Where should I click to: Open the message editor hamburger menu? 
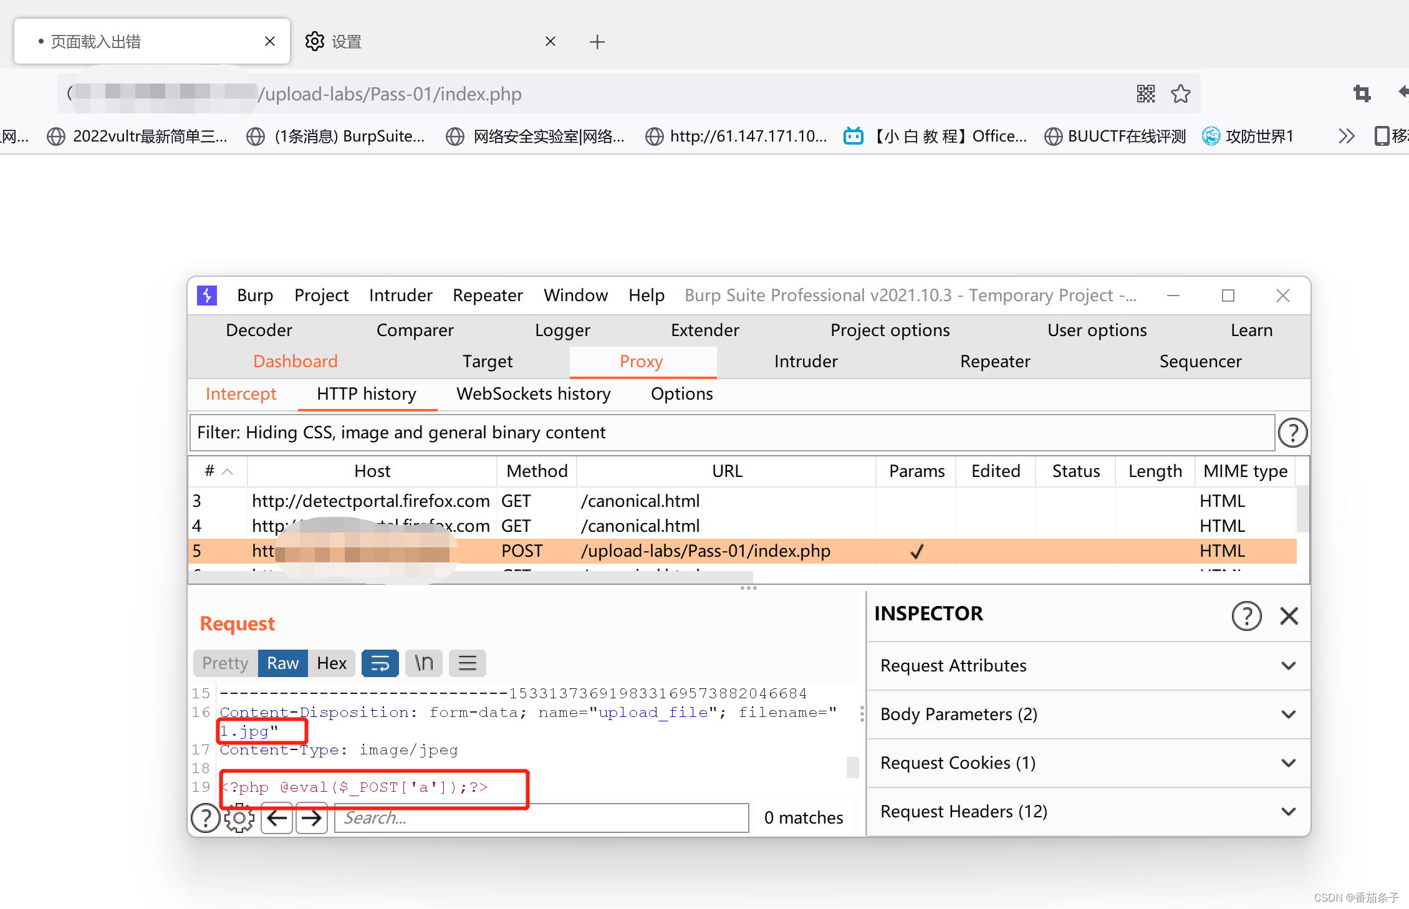468,663
